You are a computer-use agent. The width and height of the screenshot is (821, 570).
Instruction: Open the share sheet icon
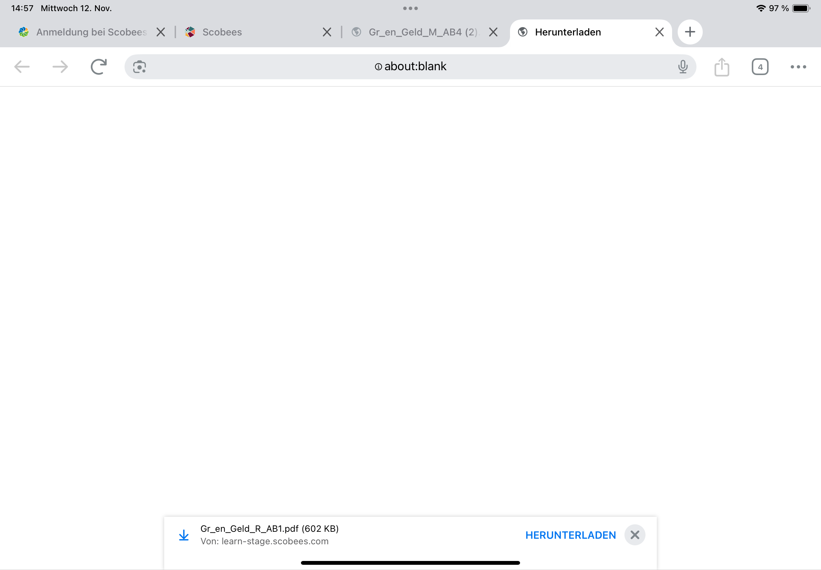pos(722,67)
